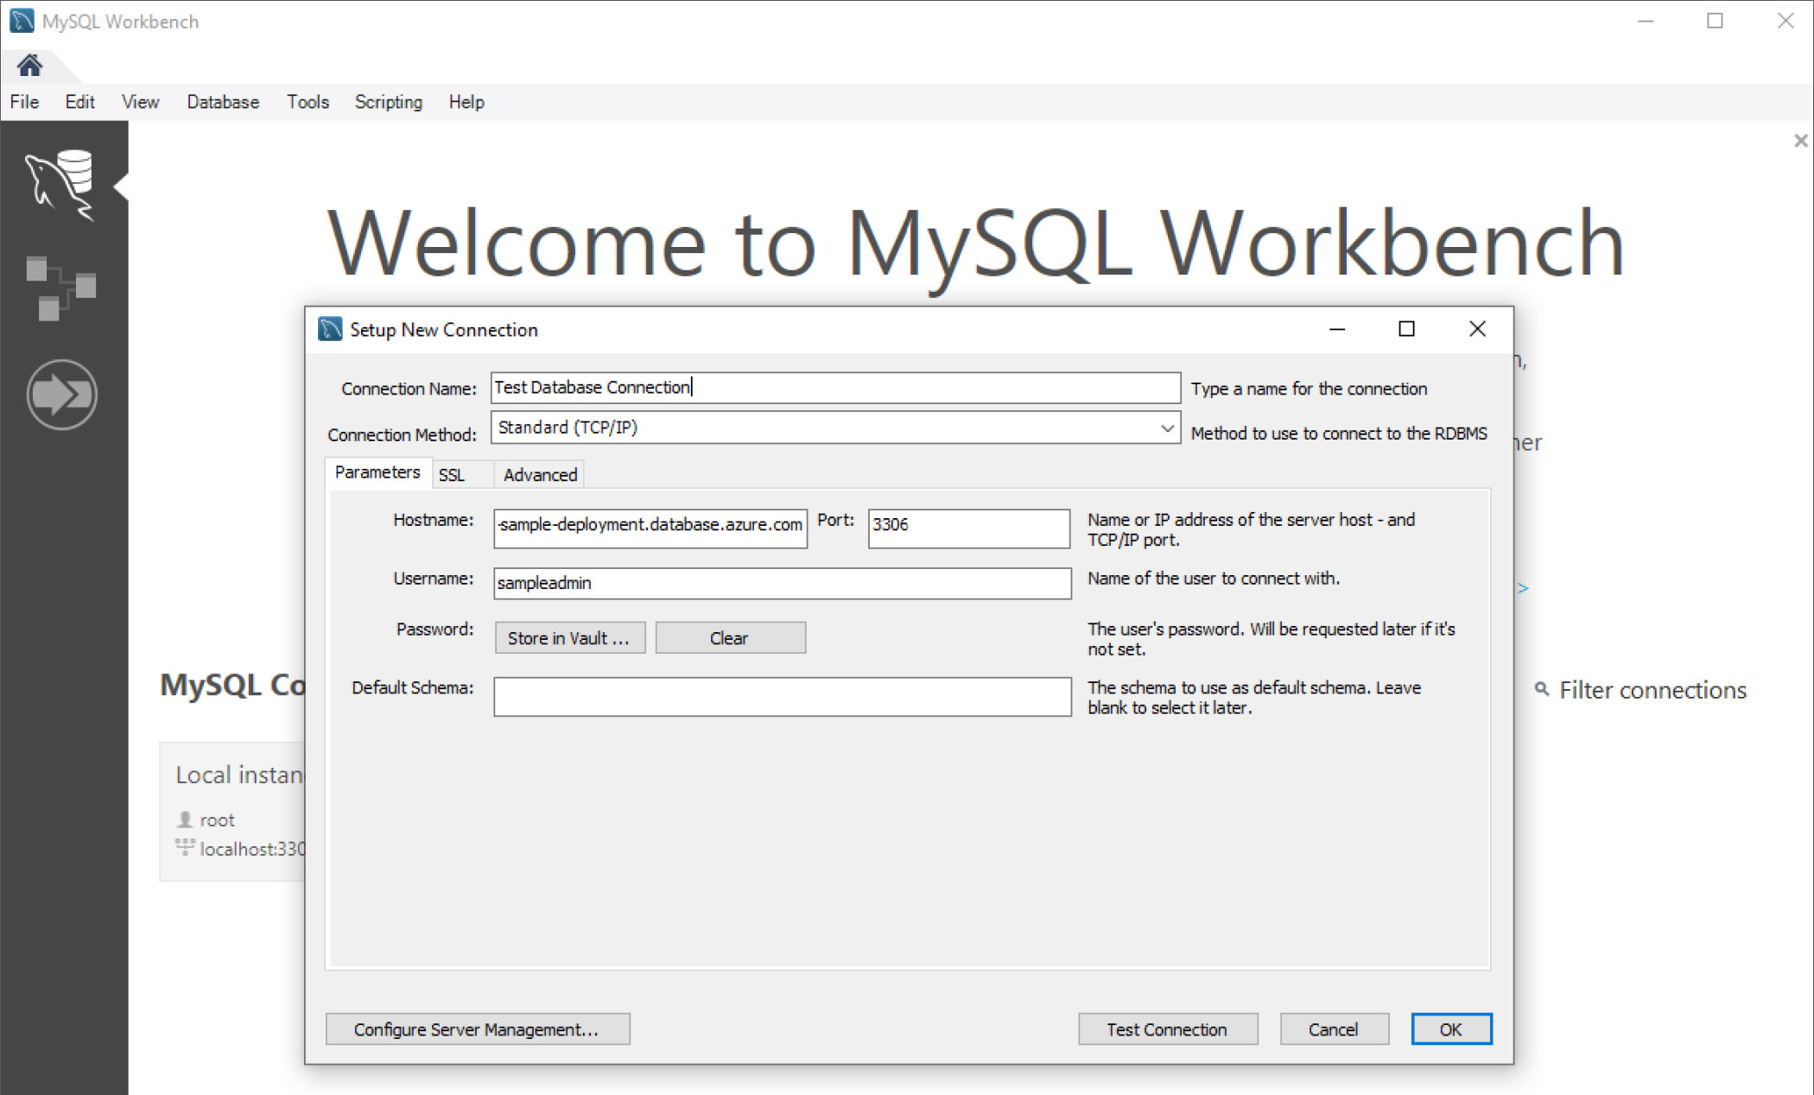
Task: Open the File menu
Action: [x=24, y=102]
